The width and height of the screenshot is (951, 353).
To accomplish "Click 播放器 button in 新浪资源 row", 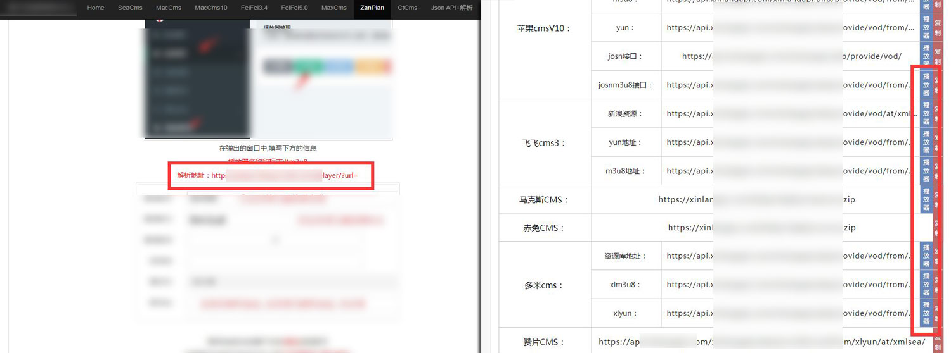I will pos(926,114).
